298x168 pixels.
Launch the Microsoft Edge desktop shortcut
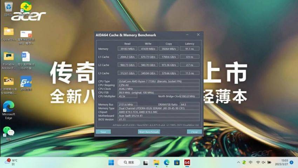pyautogui.click(x=8, y=110)
